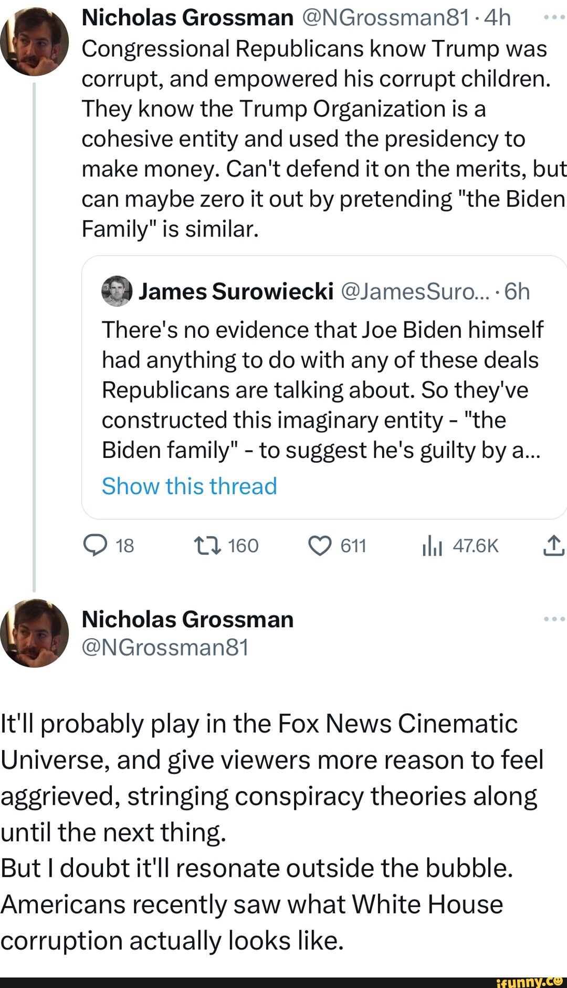Click the "Show this thread" link
This screenshot has height=988, width=567.
189,486
